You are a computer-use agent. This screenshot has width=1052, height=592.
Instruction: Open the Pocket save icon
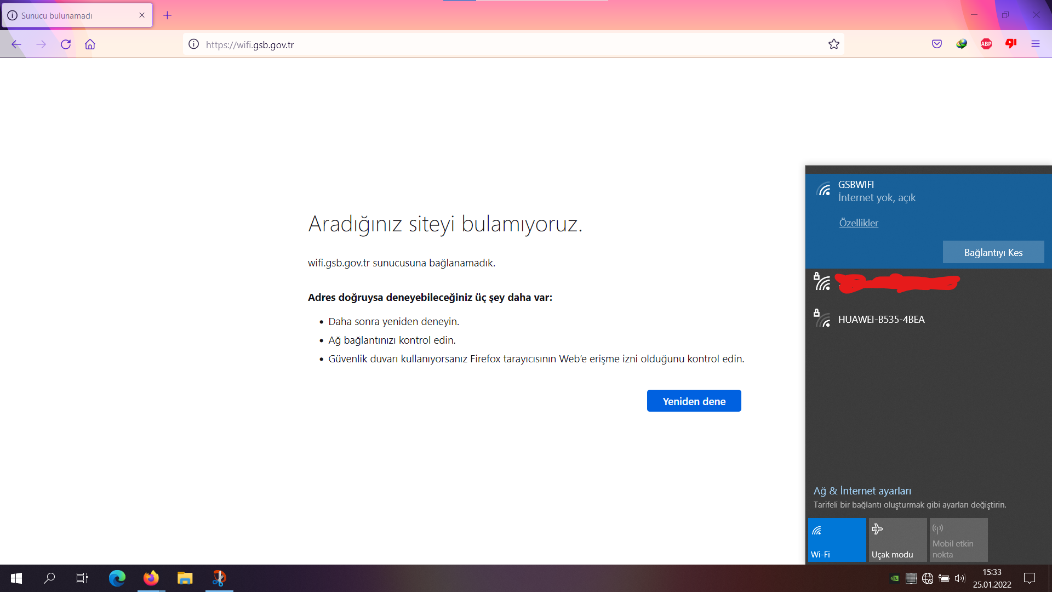click(936, 44)
